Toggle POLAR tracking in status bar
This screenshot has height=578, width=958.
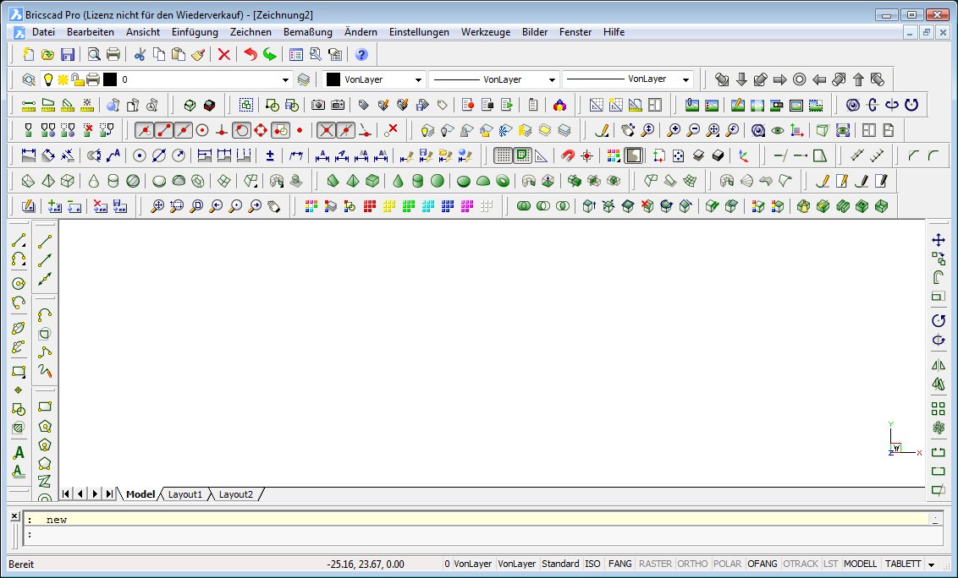click(x=727, y=564)
